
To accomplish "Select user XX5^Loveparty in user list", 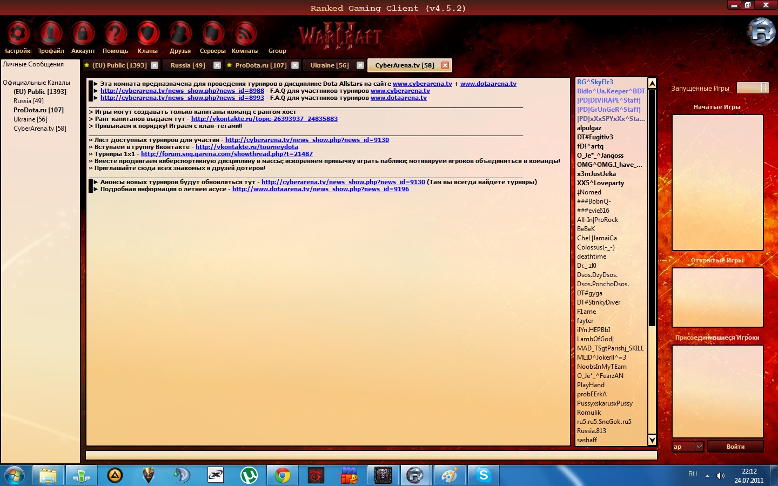I will click(x=600, y=183).
